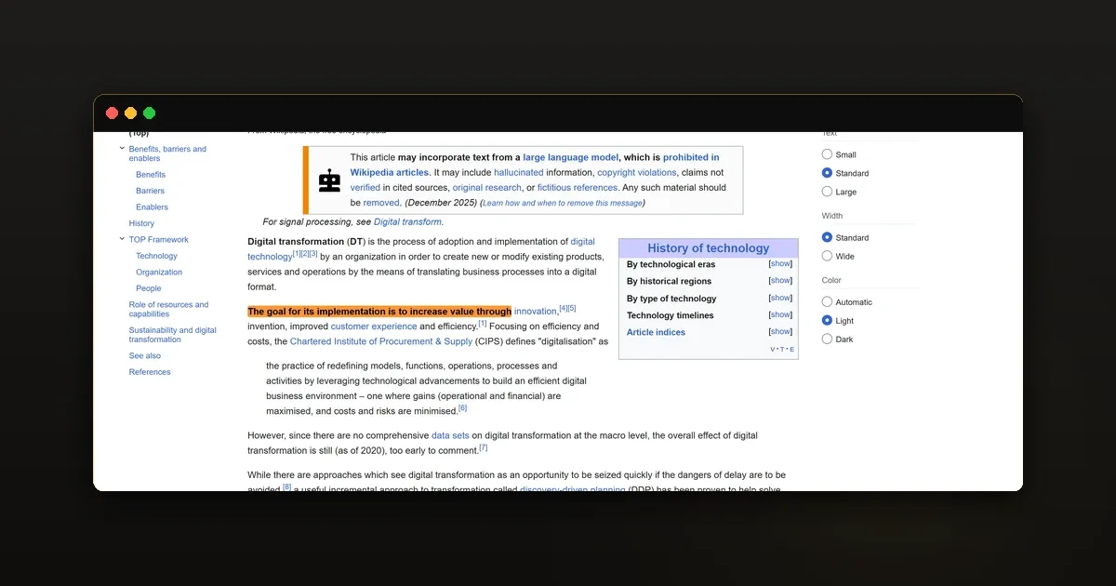
Task: Show the Technology timelines list
Action: click(x=780, y=315)
